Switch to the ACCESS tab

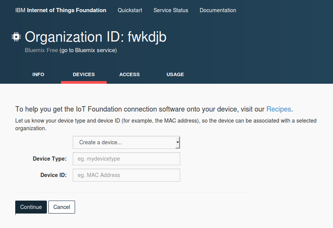coord(129,75)
